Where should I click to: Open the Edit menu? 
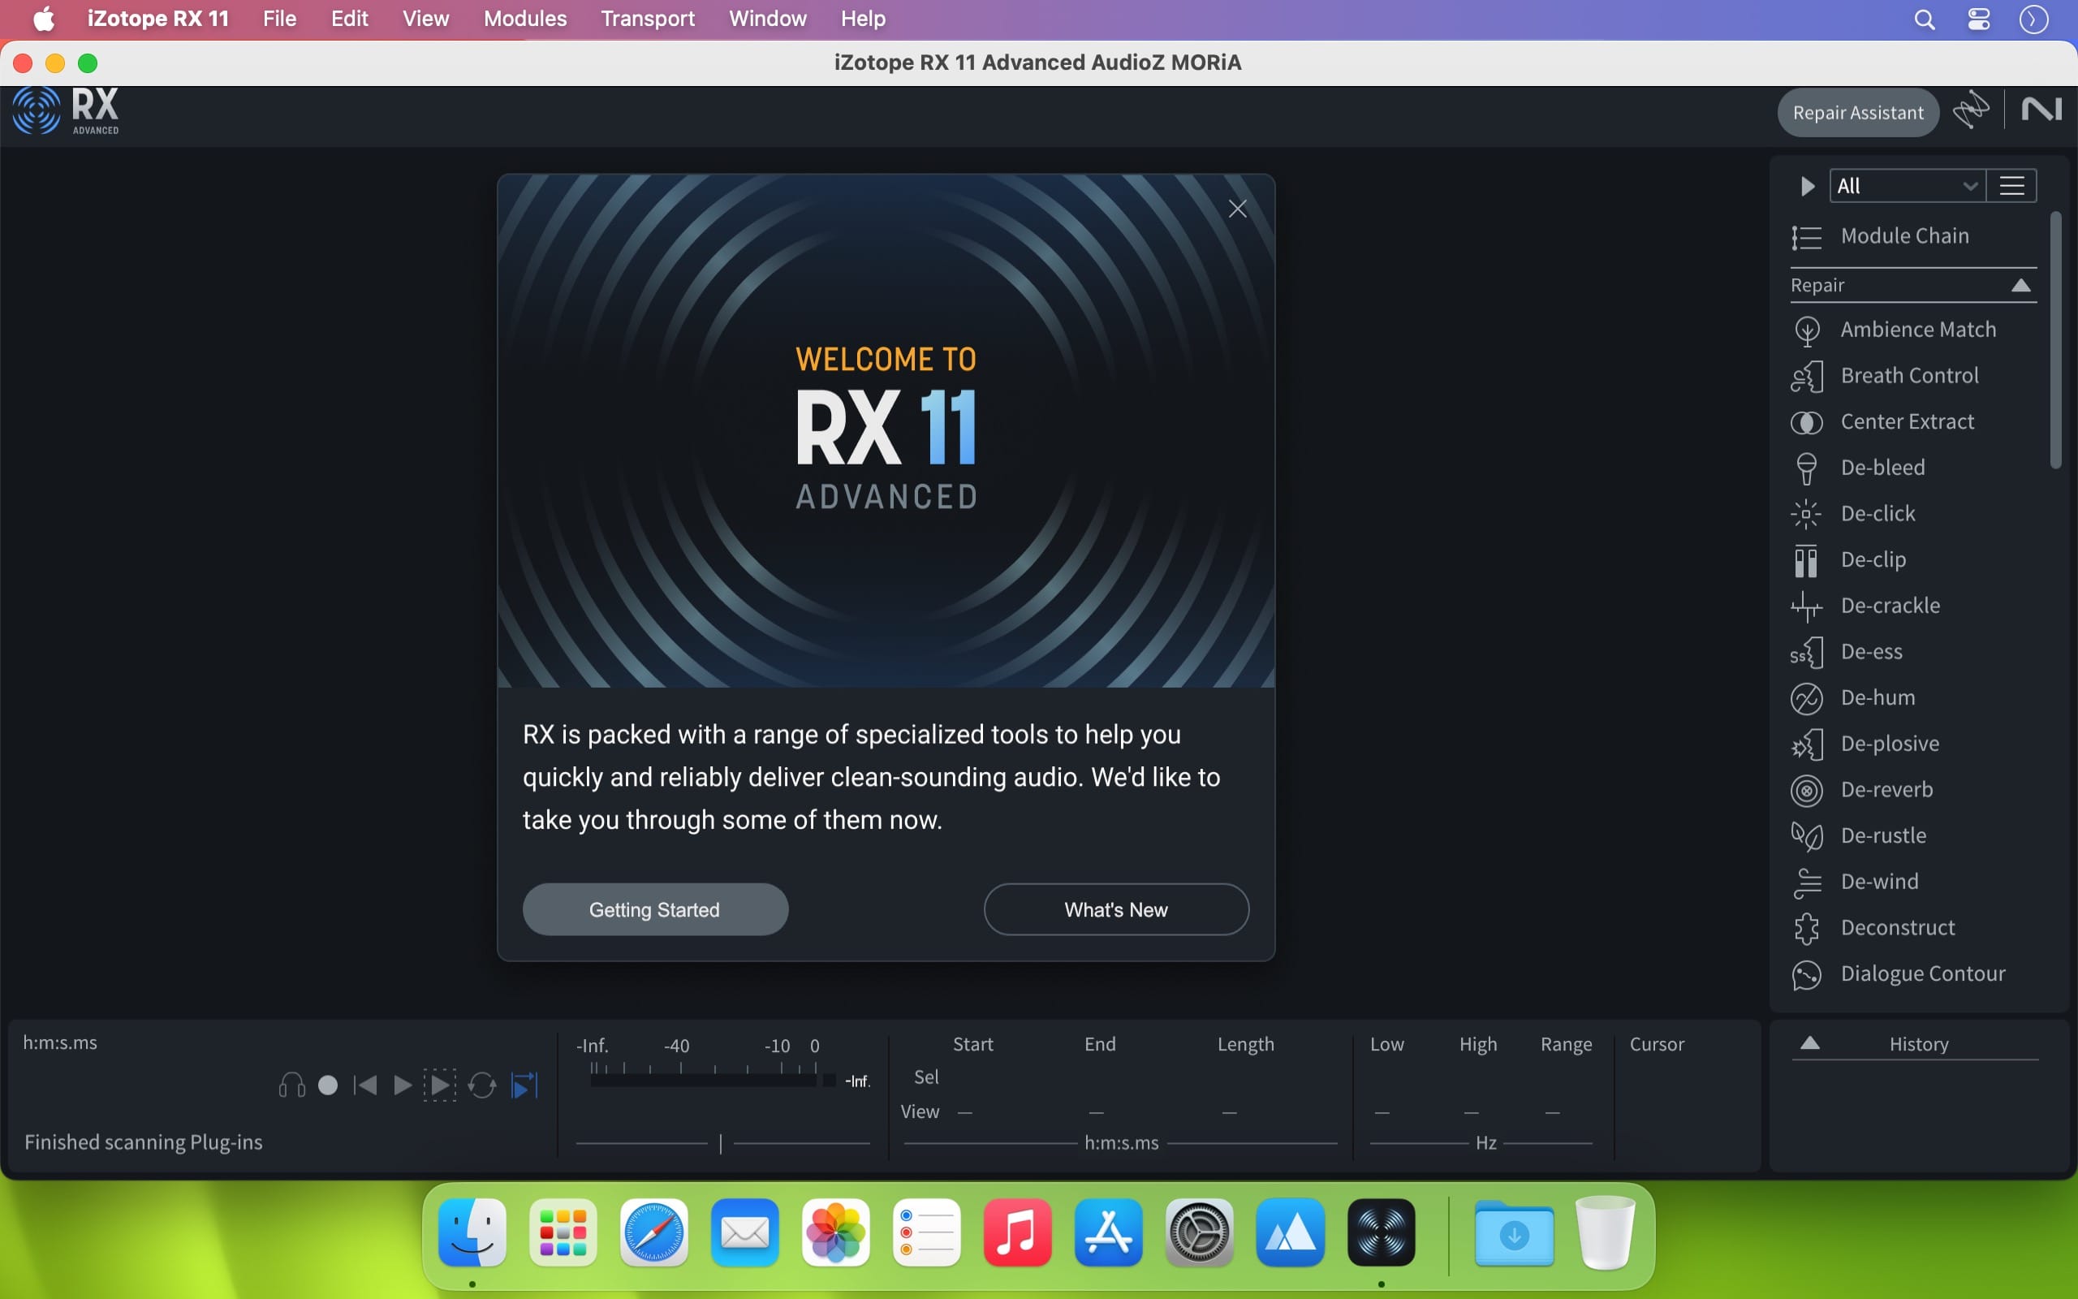click(350, 19)
